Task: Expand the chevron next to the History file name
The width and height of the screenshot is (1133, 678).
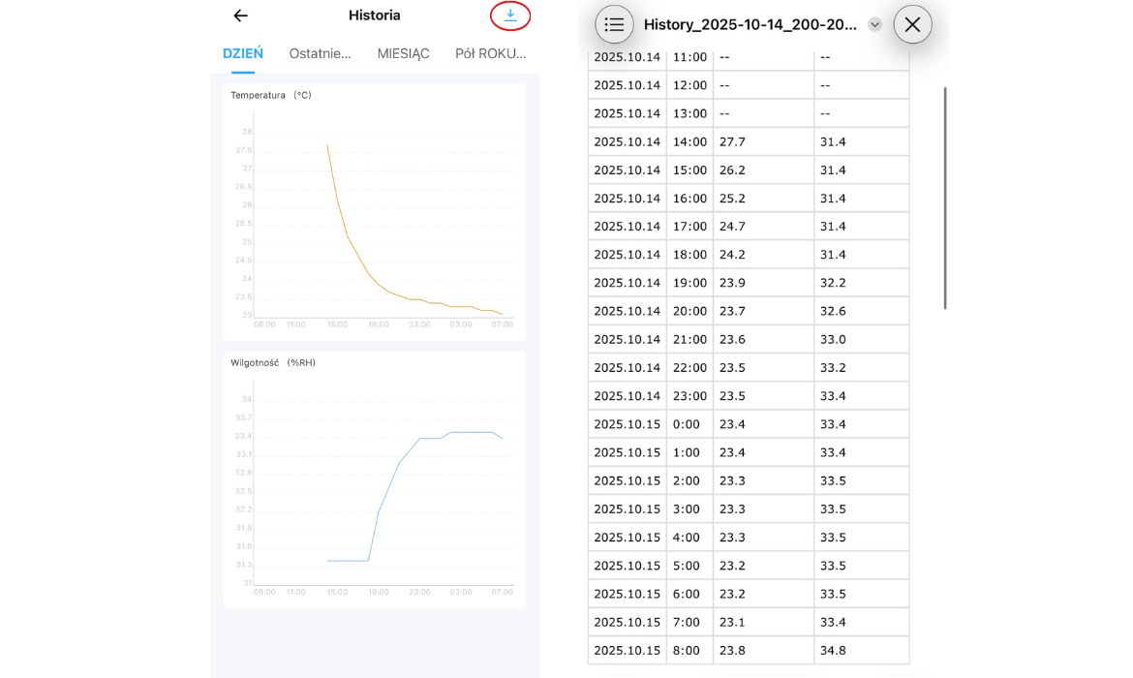Action: click(x=875, y=25)
